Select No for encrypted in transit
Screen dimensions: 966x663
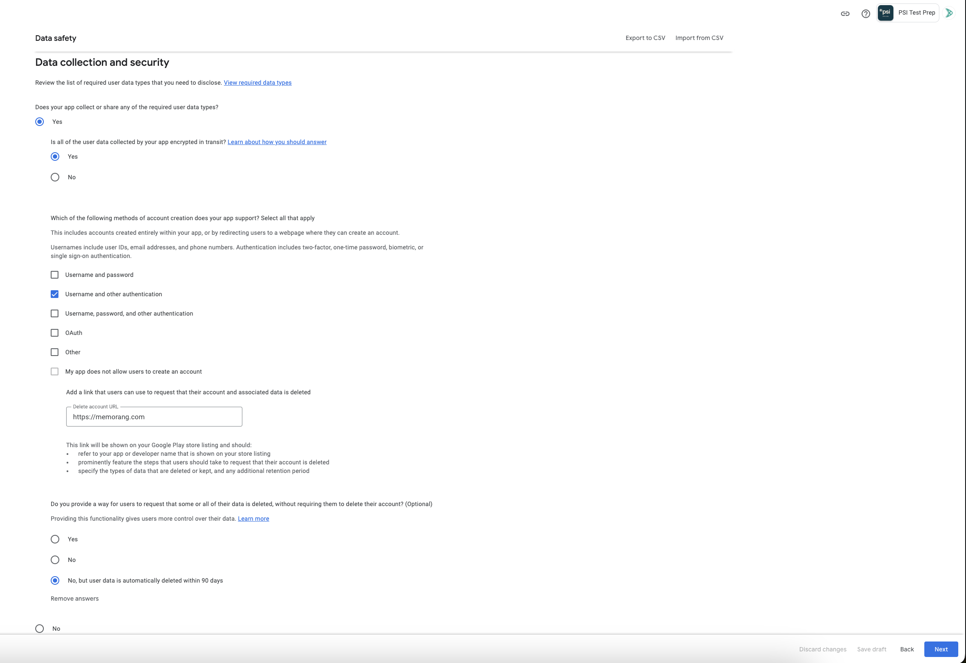55,177
